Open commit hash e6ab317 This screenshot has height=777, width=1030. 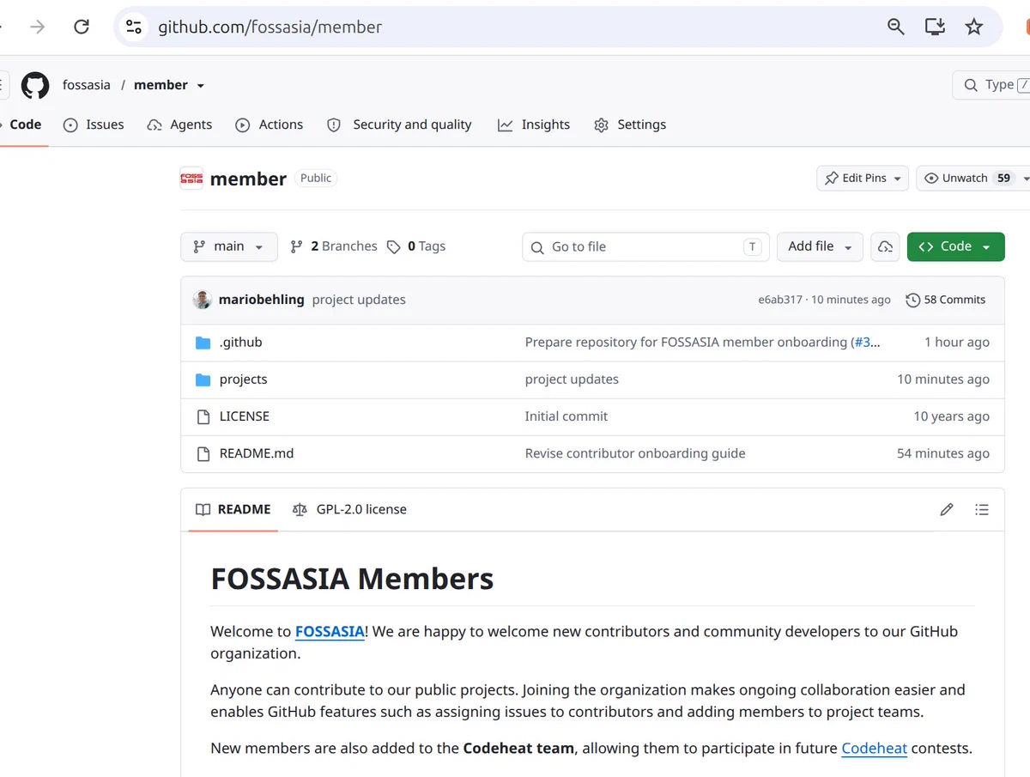[780, 300]
